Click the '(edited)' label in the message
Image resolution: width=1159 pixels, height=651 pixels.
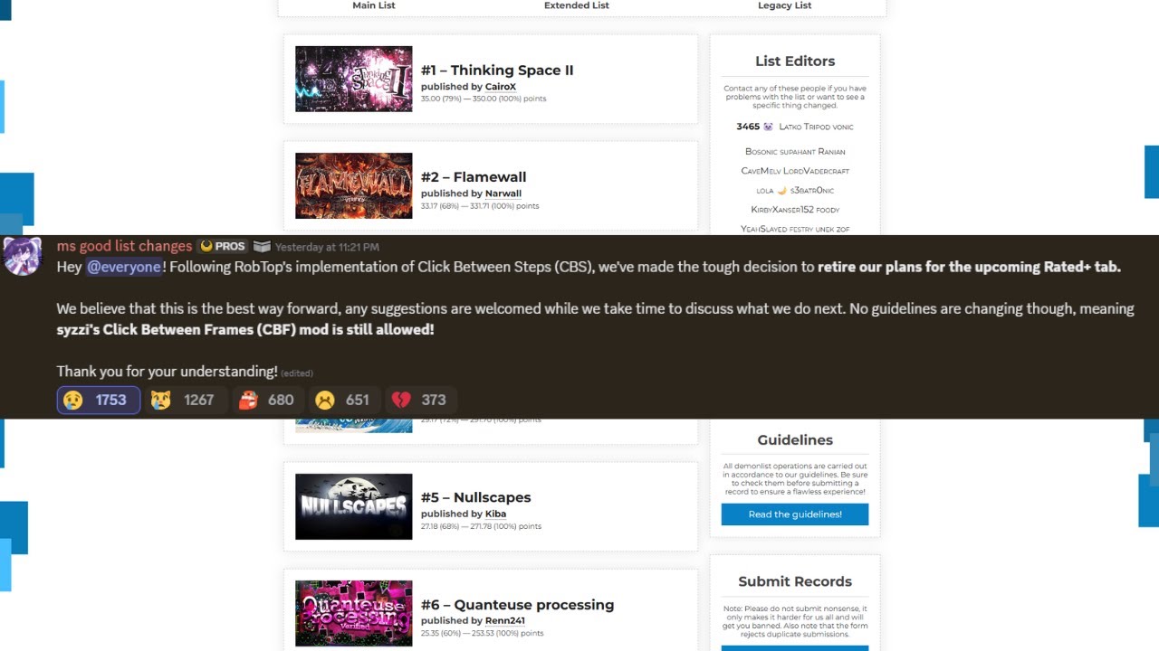tap(297, 373)
